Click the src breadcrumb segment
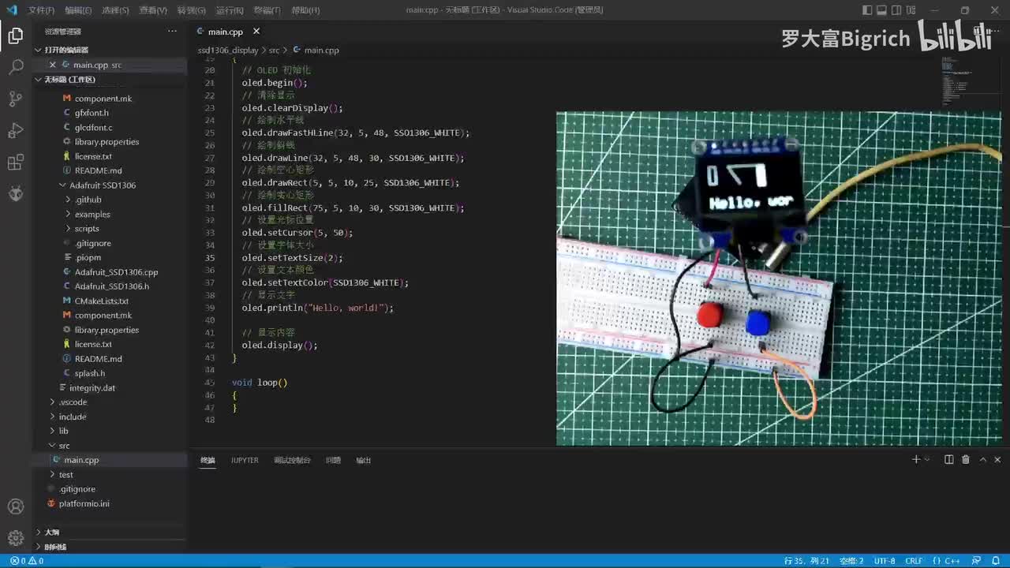1010x568 pixels. point(274,50)
